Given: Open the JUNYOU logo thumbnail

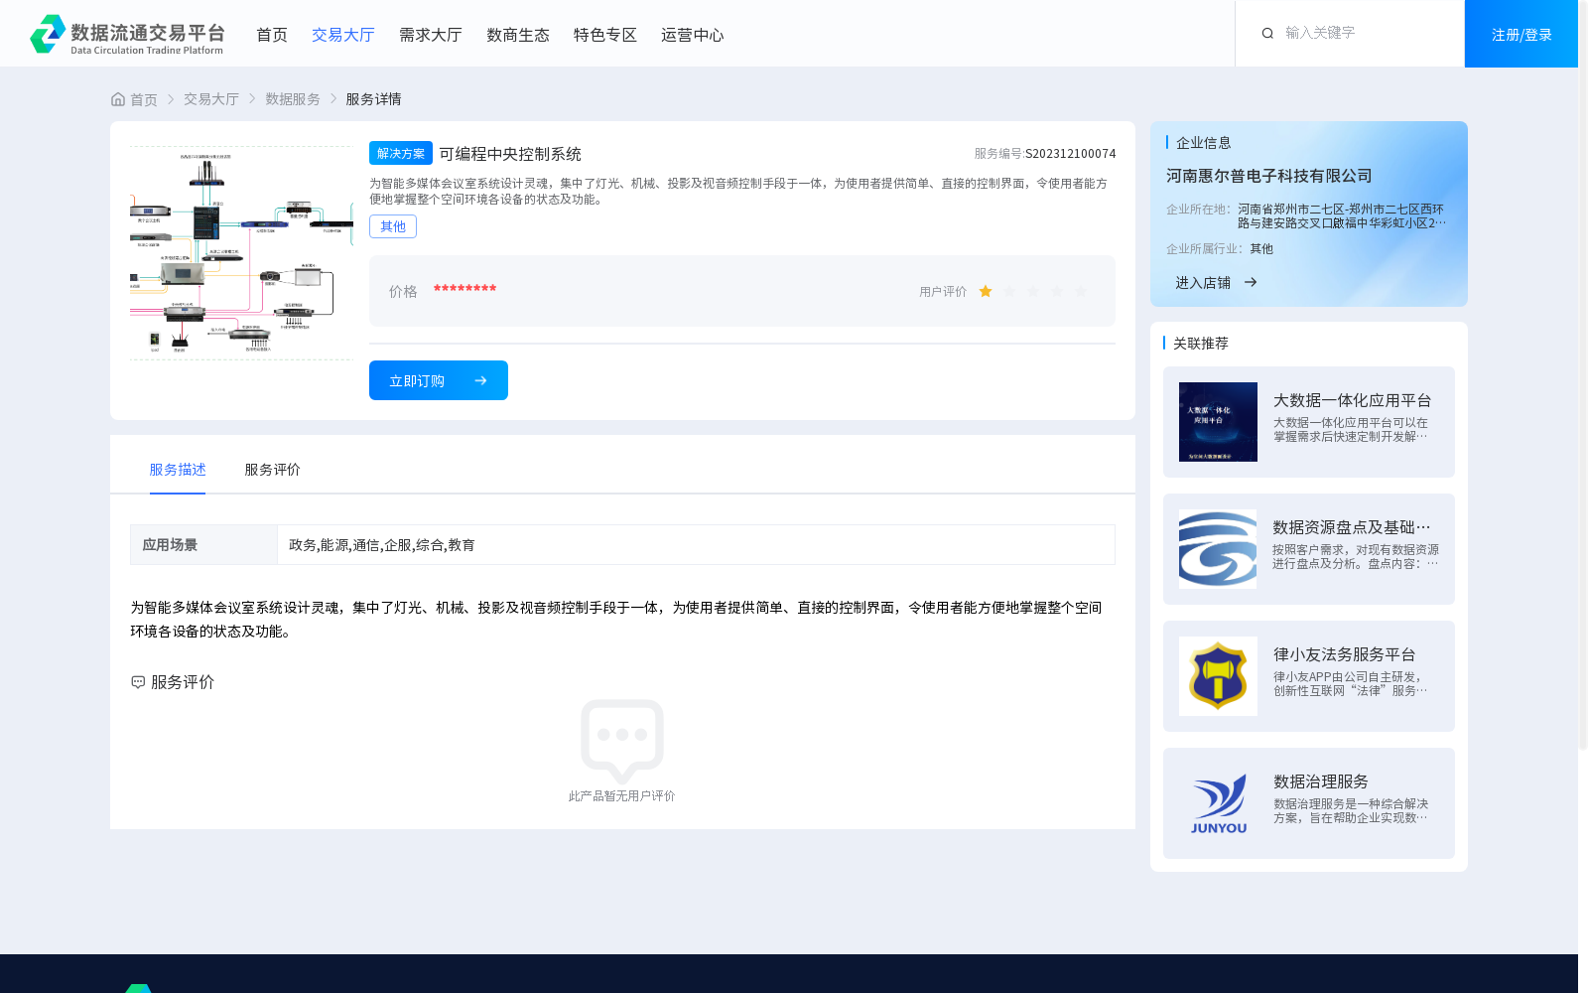Looking at the screenshot, I should [x=1218, y=803].
